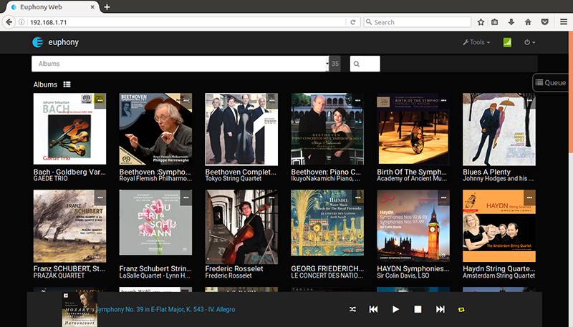Skip to previous track
The width and height of the screenshot is (573, 327).
pyautogui.click(x=373, y=309)
